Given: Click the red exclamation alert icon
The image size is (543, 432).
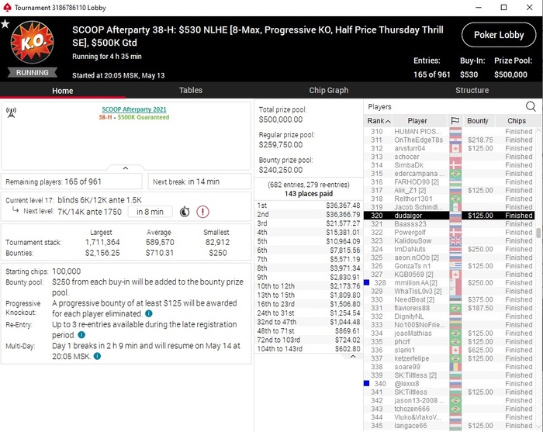Looking at the screenshot, I should point(202,212).
